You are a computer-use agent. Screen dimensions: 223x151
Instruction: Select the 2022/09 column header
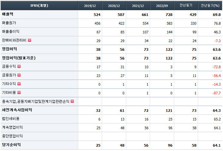pyautogui.click(x=162, y=6)
